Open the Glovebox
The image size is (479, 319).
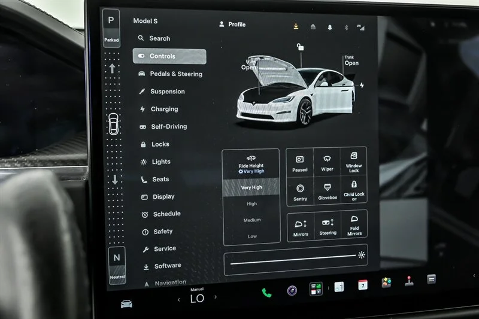pyautogui.click(x=328, y=192)
